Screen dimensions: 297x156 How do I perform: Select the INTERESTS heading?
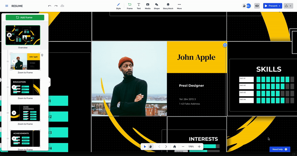click(x=203, y=139)
